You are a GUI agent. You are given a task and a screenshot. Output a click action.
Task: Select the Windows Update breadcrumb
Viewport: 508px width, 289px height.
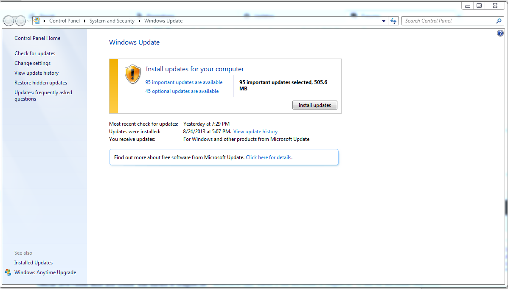(x=163, y=21)
